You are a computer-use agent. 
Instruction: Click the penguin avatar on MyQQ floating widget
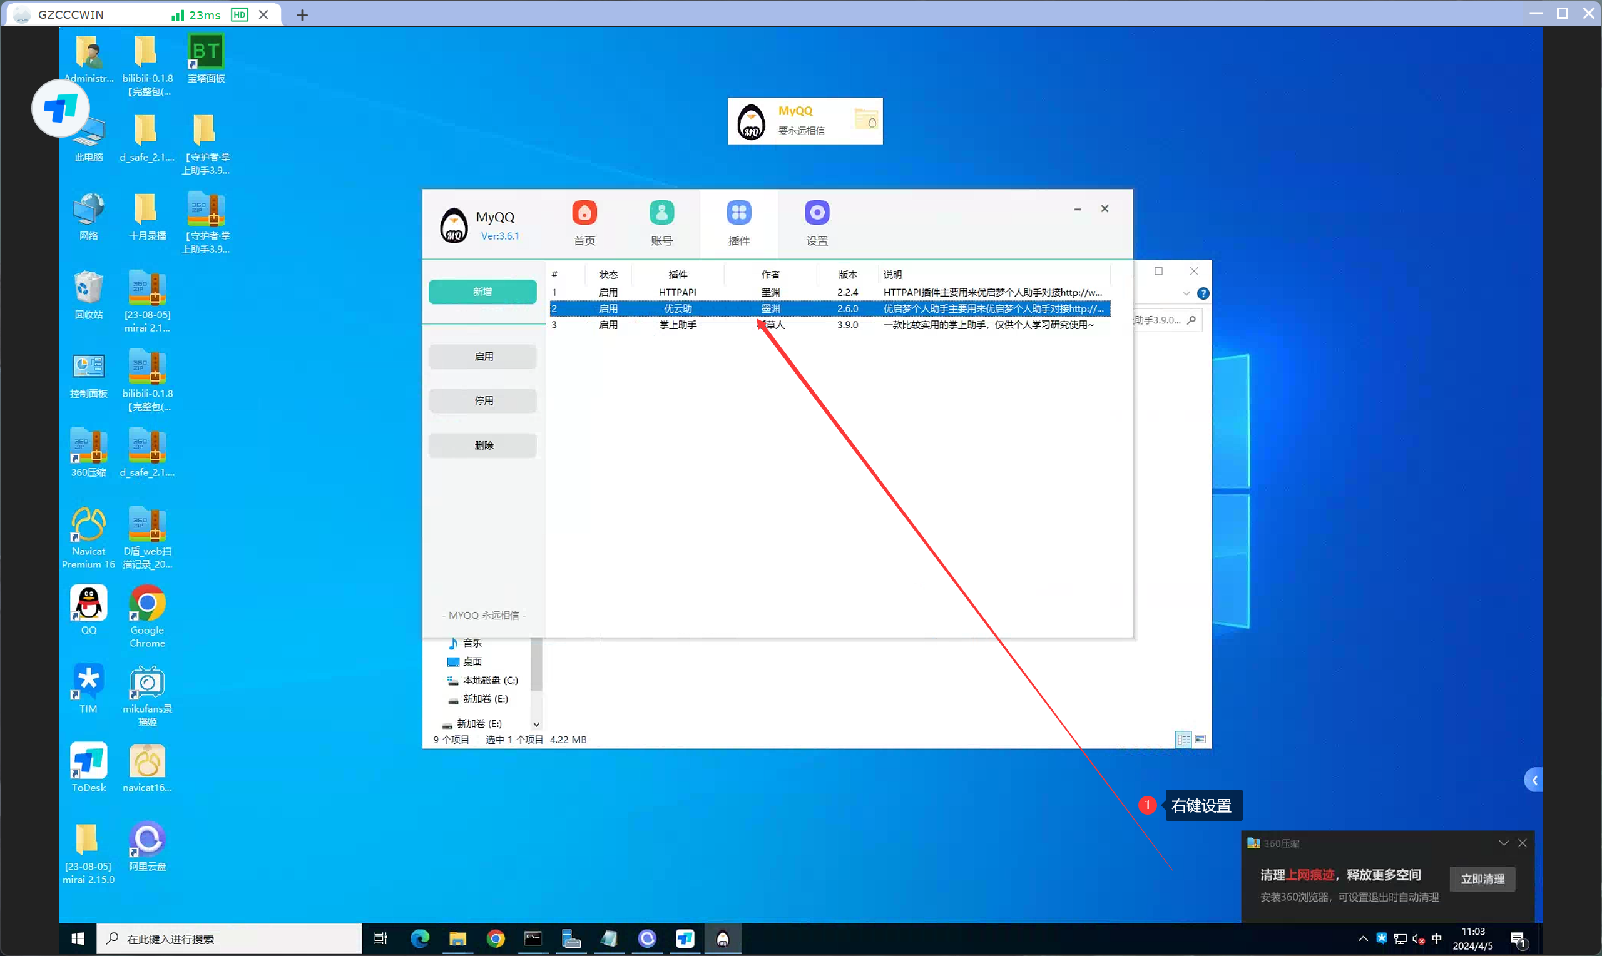click(751, 121)
